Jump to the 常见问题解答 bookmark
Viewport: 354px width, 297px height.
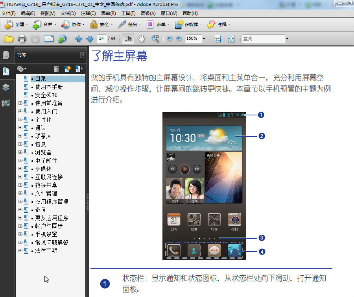52,242
